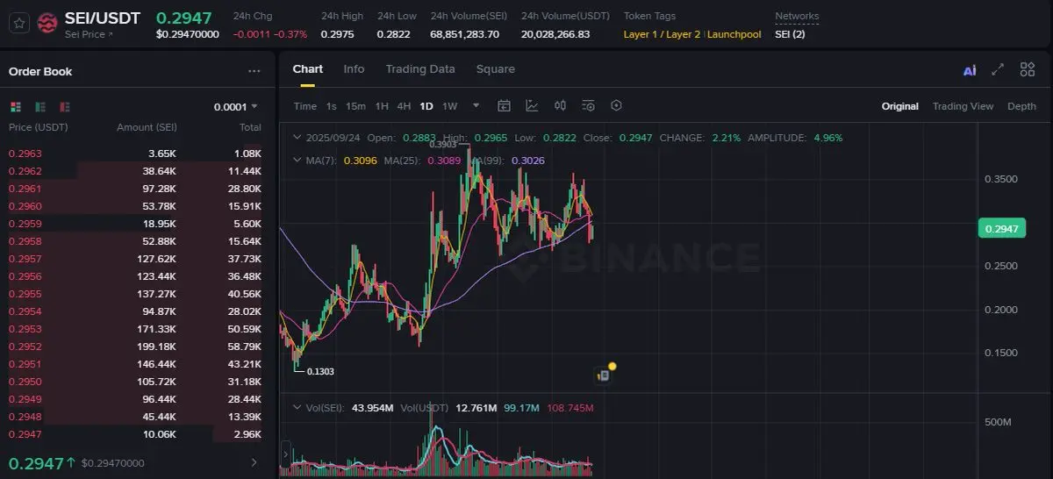Expand more time intervals dropdown arrow

(476, 106)
